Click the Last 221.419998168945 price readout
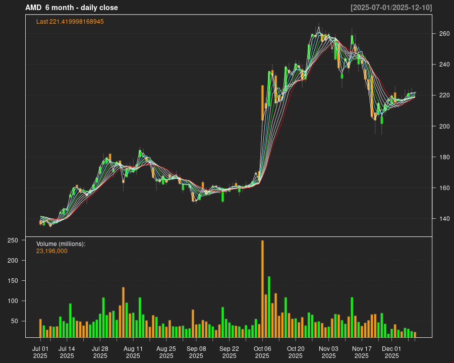Screen dimensions: 454x363 (x=69, y=22)
